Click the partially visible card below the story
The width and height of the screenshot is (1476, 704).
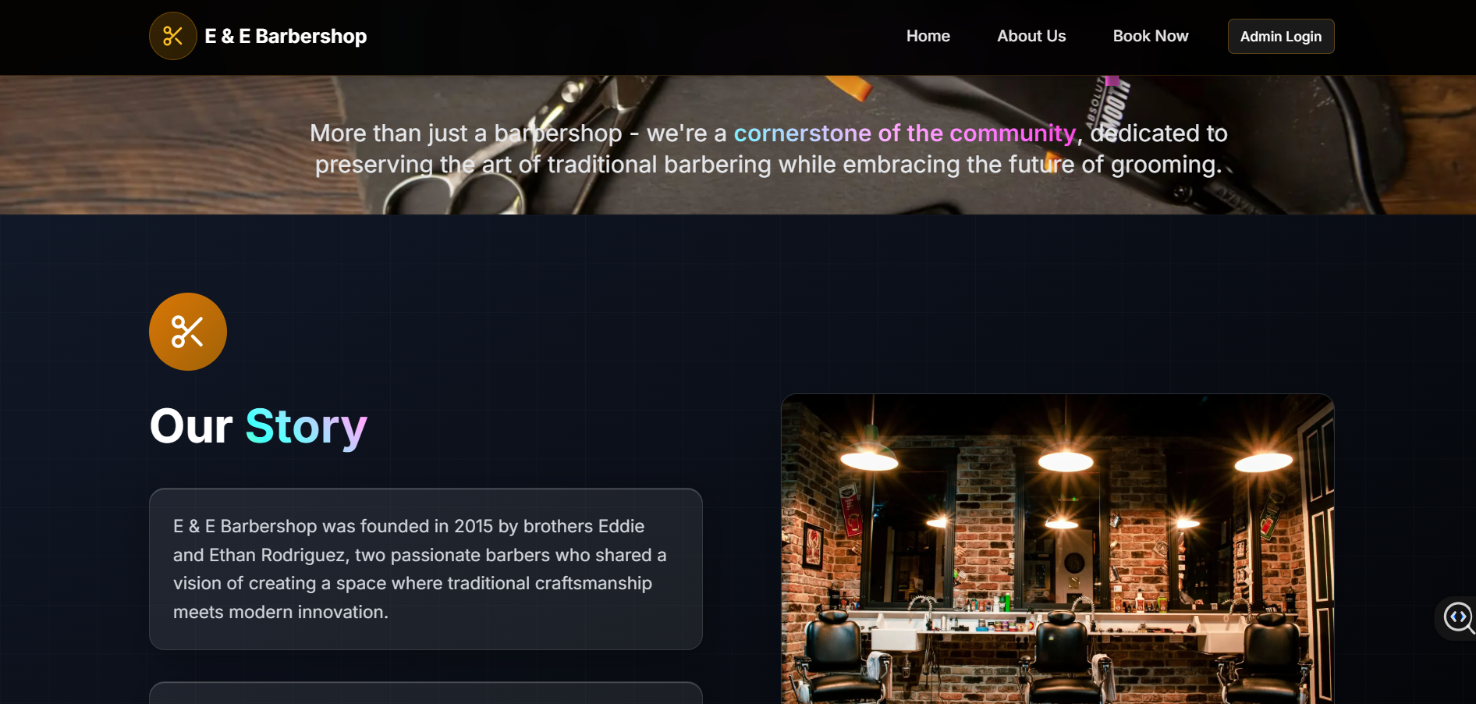click(x=426, y=693)
